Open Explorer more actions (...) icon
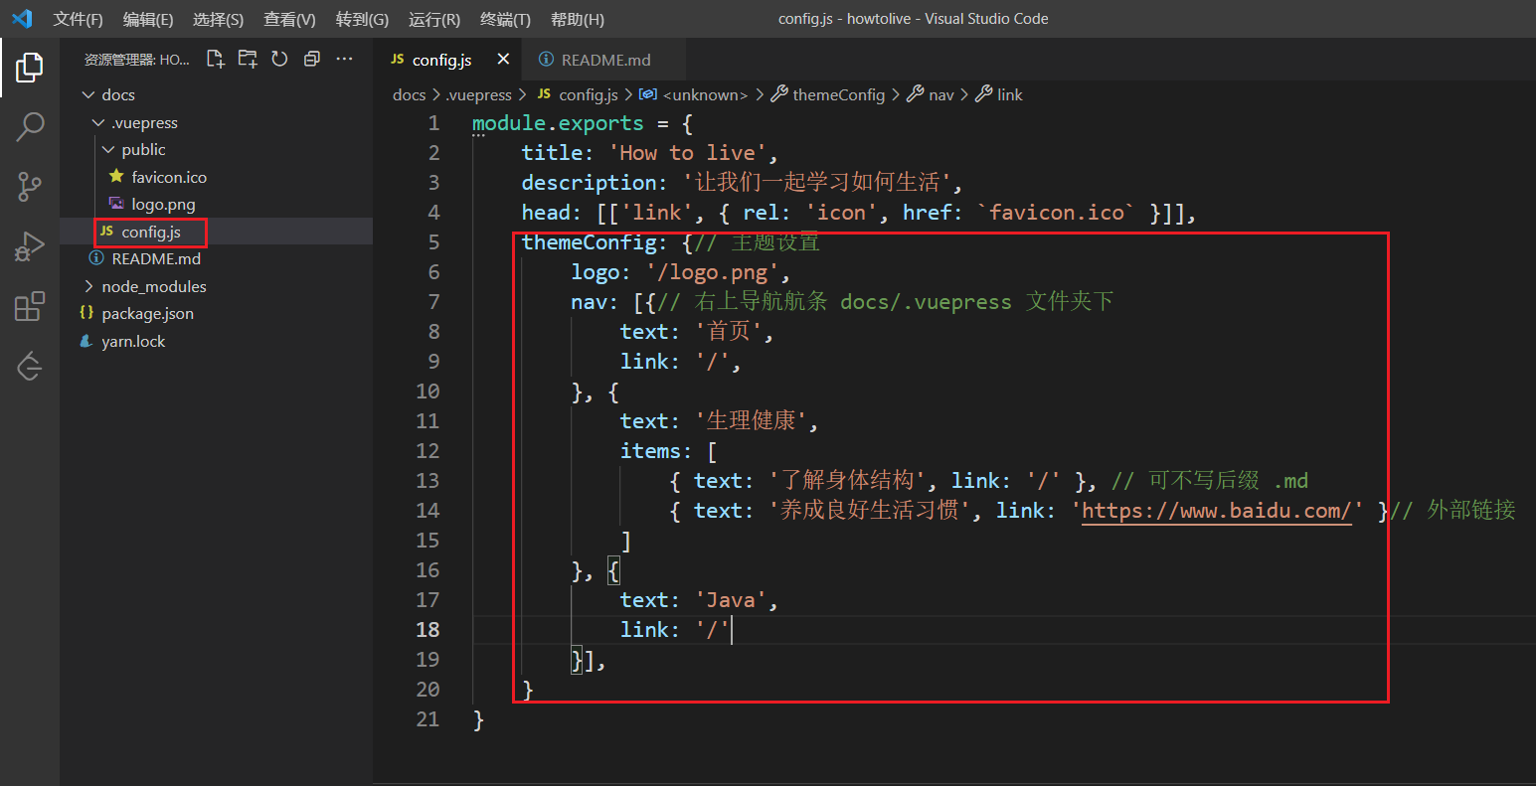 pyautogui.click(x=344, y=60)
